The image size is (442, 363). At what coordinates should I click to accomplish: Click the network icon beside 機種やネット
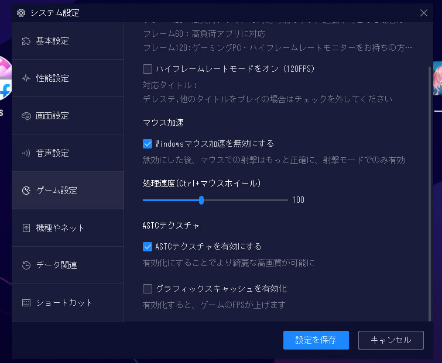pos(26,228)
